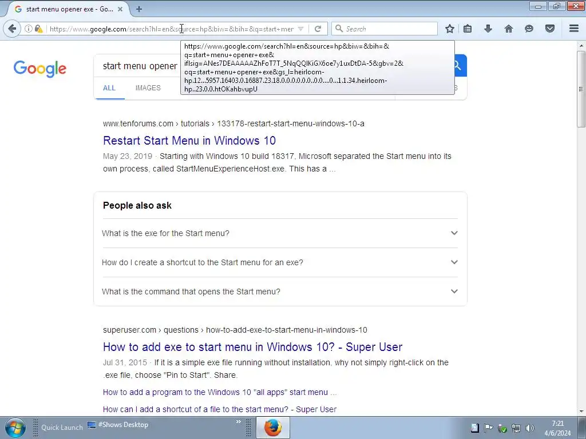Show bookmarks list icon
The width and height of the screenshot is (586, 439).
click(468, 29)
